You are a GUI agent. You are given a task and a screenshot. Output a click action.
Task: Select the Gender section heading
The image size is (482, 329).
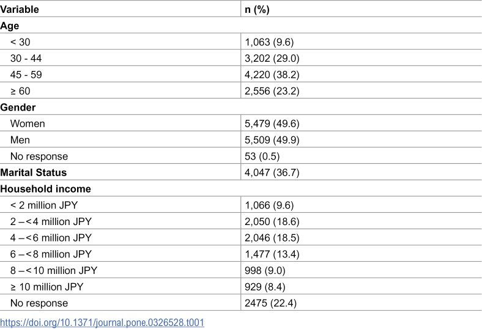[18, 107]
